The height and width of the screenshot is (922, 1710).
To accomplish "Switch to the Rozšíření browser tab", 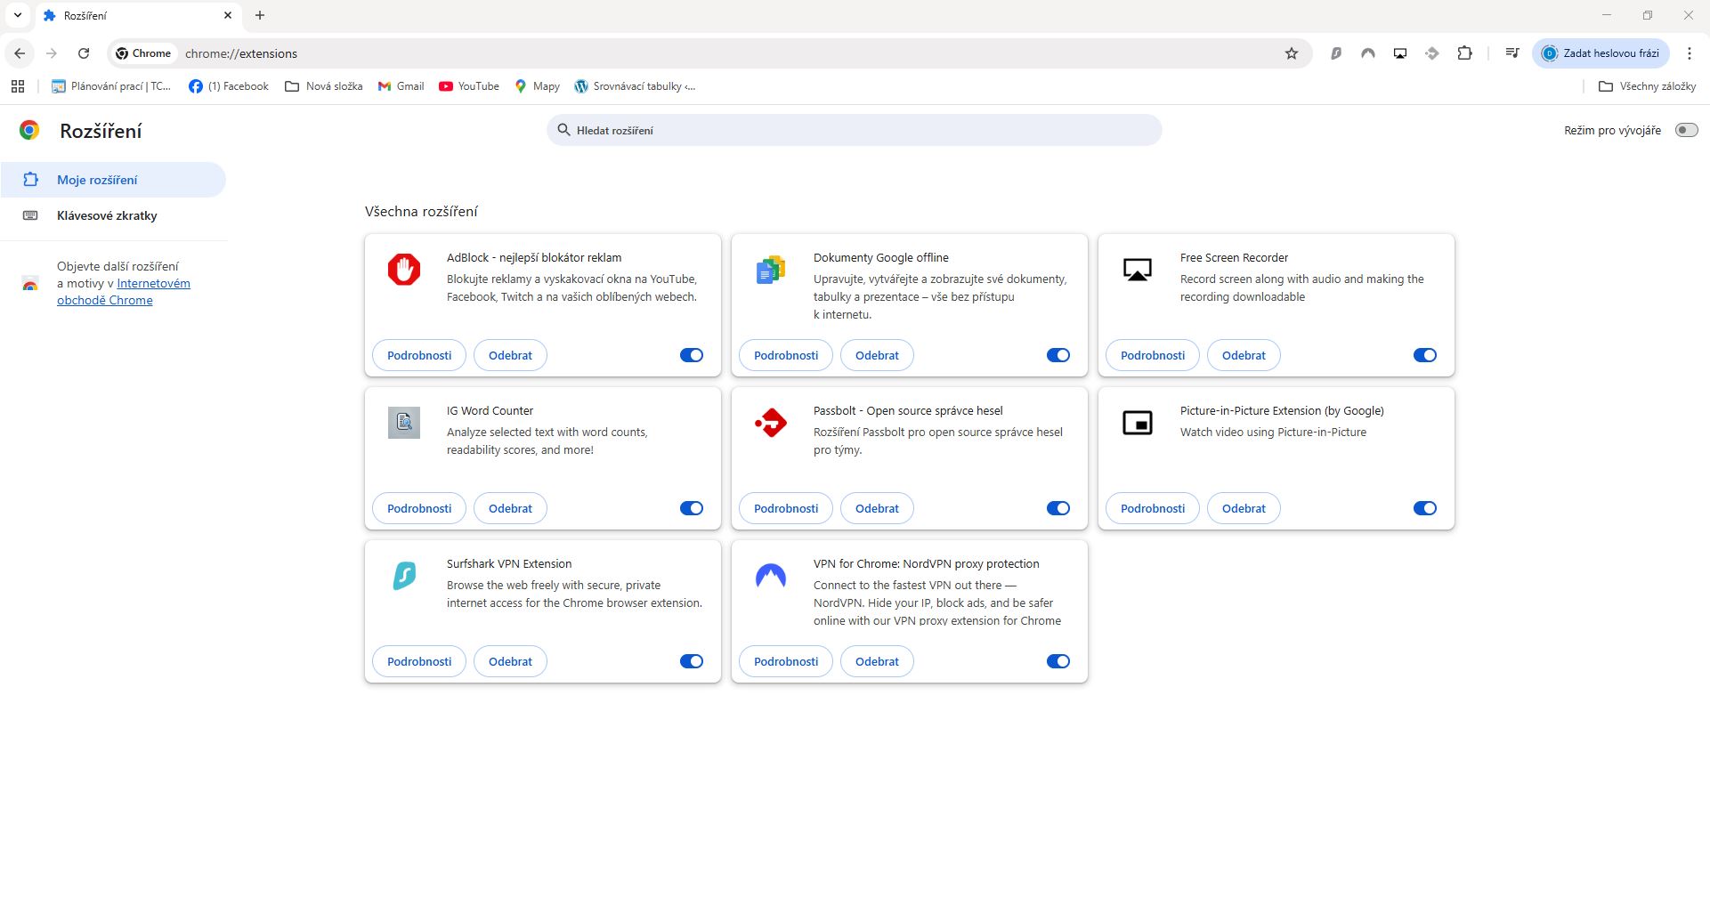I will (x=138, y=16).
